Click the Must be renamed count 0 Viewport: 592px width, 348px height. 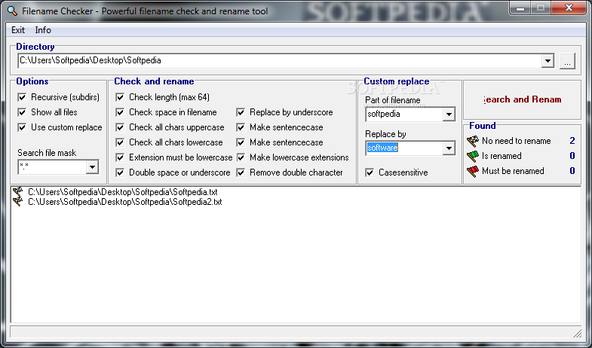572,171
